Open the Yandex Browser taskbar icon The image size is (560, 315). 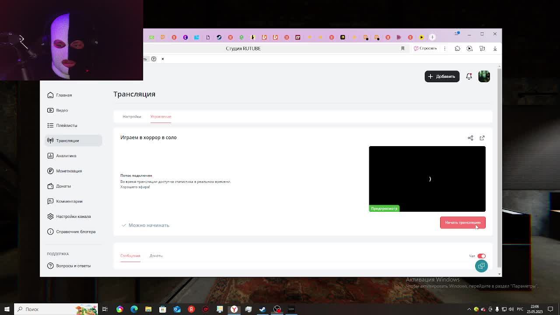(234, 309)
